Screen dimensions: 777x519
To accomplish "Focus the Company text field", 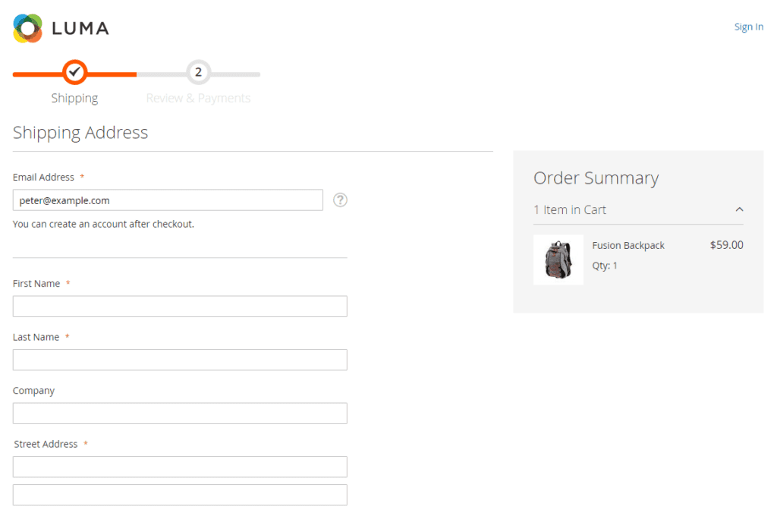I will (x=180, y=414).
